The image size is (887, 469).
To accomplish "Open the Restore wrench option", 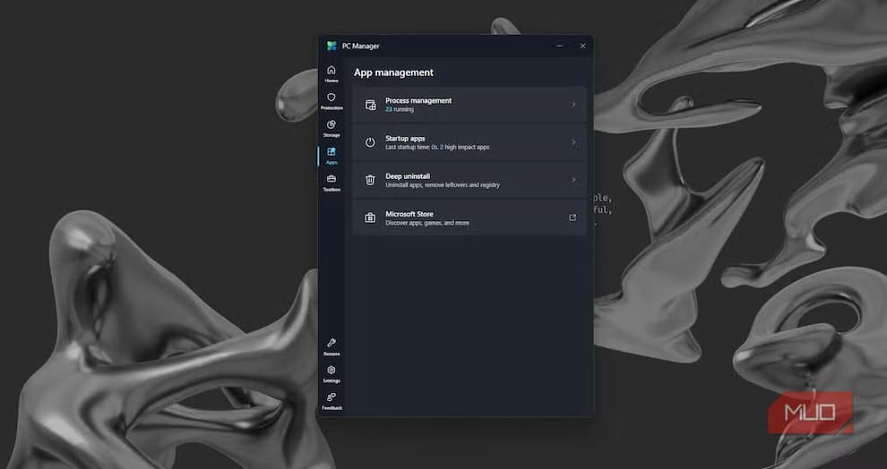I will (x=332, y=347).
